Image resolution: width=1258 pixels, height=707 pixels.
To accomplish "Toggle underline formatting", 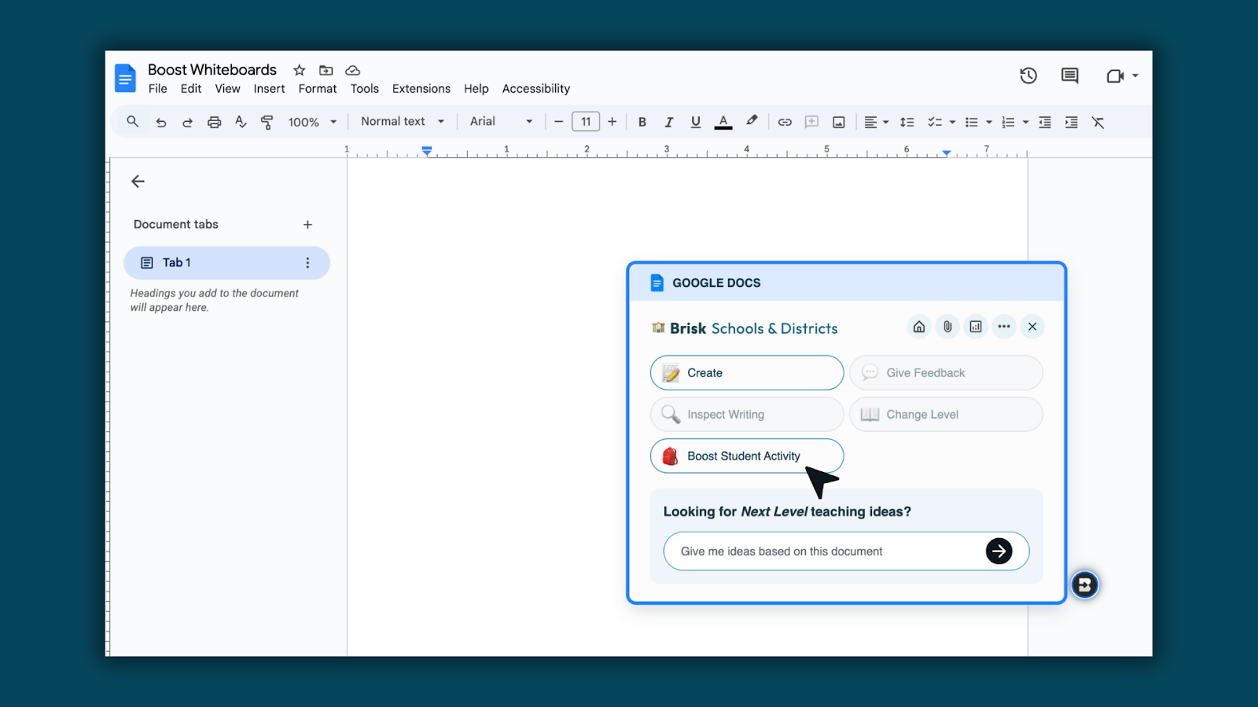I will pyautogui.click(x=695, y=122).
